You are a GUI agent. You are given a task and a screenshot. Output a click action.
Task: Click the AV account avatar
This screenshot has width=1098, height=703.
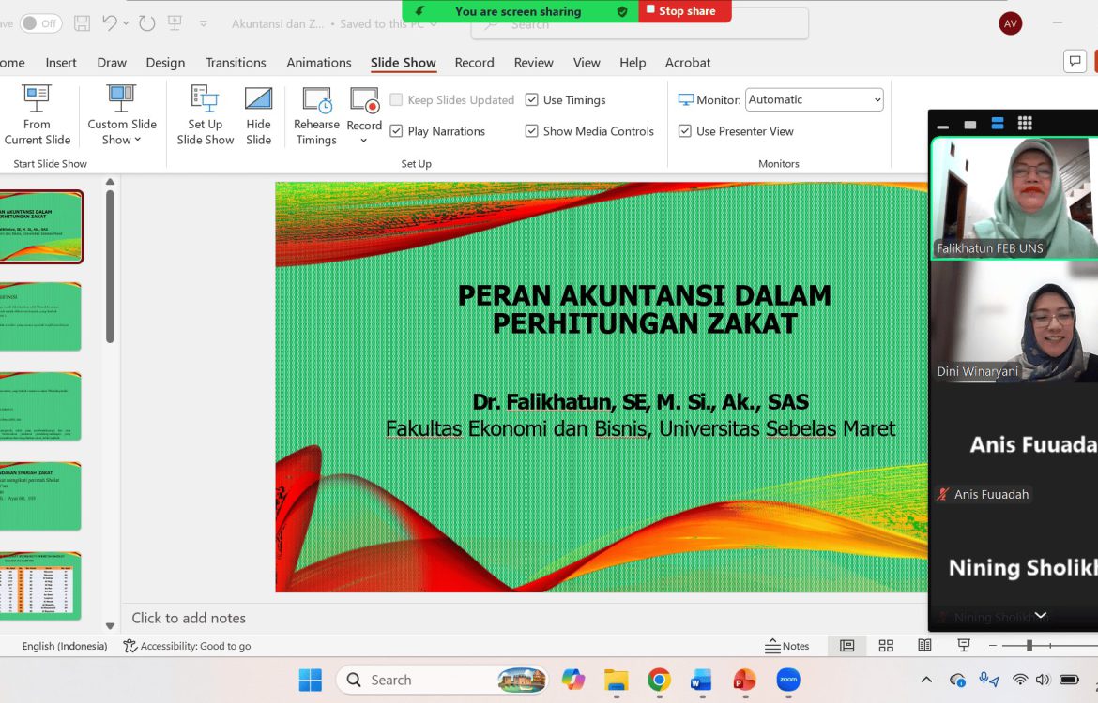coord(1010,23)
